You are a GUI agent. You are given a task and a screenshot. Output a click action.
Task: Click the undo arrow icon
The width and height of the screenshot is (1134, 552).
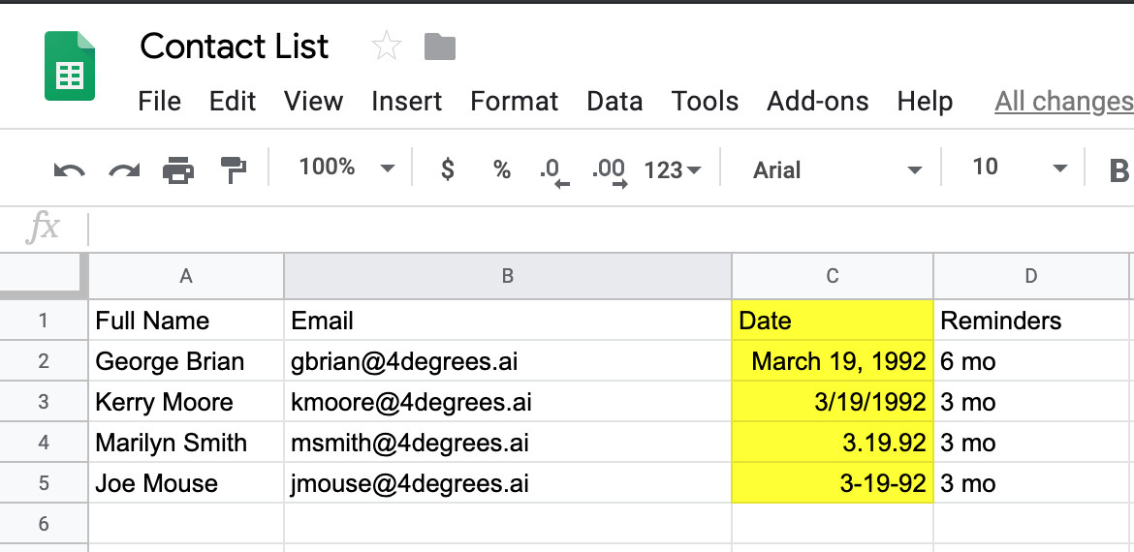pos(70,170)
